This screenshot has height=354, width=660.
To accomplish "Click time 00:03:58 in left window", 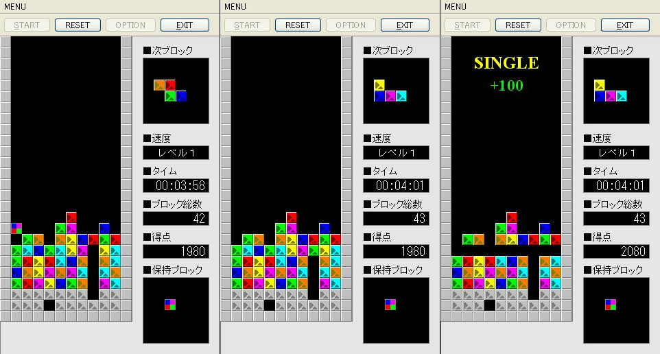I will [176, 186].
